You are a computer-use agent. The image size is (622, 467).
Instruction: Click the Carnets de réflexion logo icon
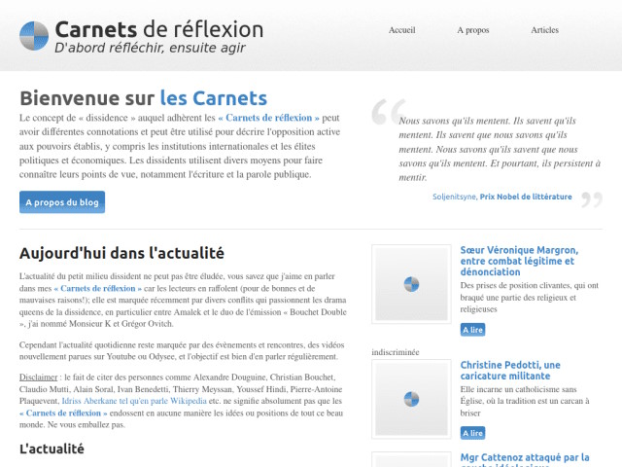tap(34, 36)
